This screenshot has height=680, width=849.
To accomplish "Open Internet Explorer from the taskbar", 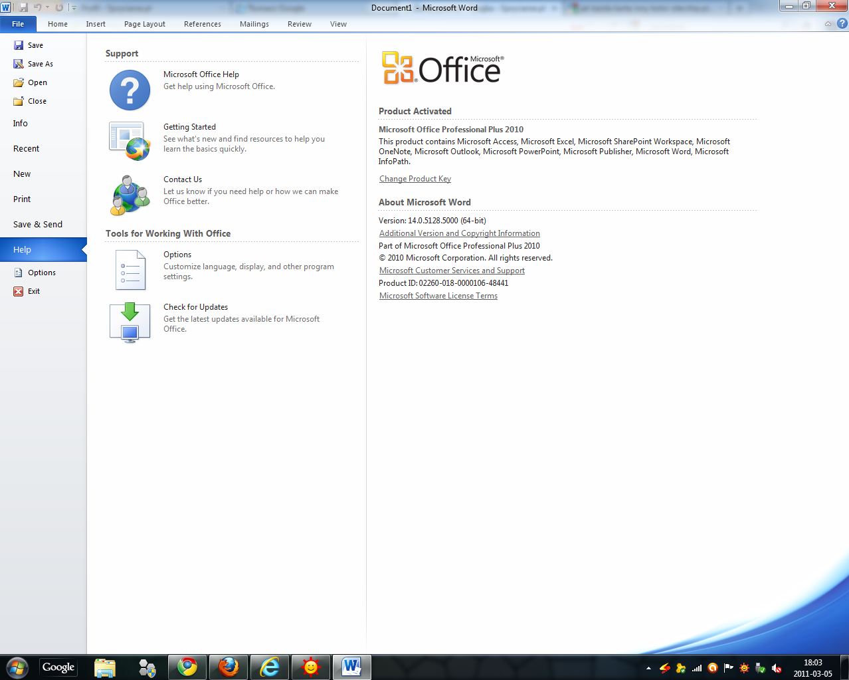I will pyautogui.click(x=270, y=667).
